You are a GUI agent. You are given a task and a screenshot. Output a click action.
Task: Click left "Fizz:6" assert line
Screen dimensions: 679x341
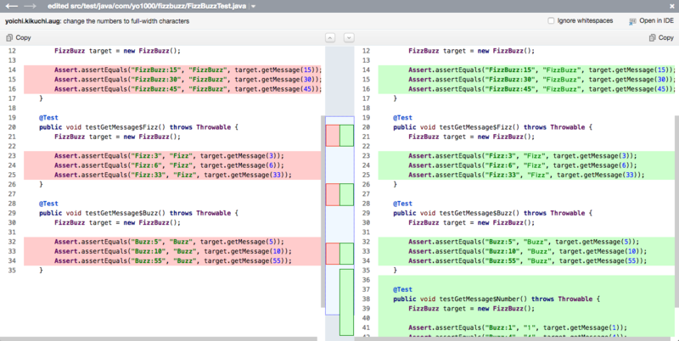click(x=169, y=165)
